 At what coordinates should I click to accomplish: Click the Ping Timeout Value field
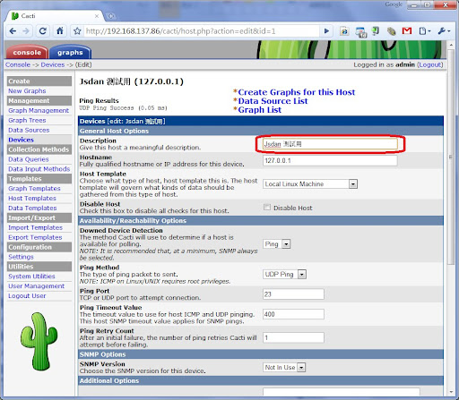pyautogui.click(x=293, y=314)
